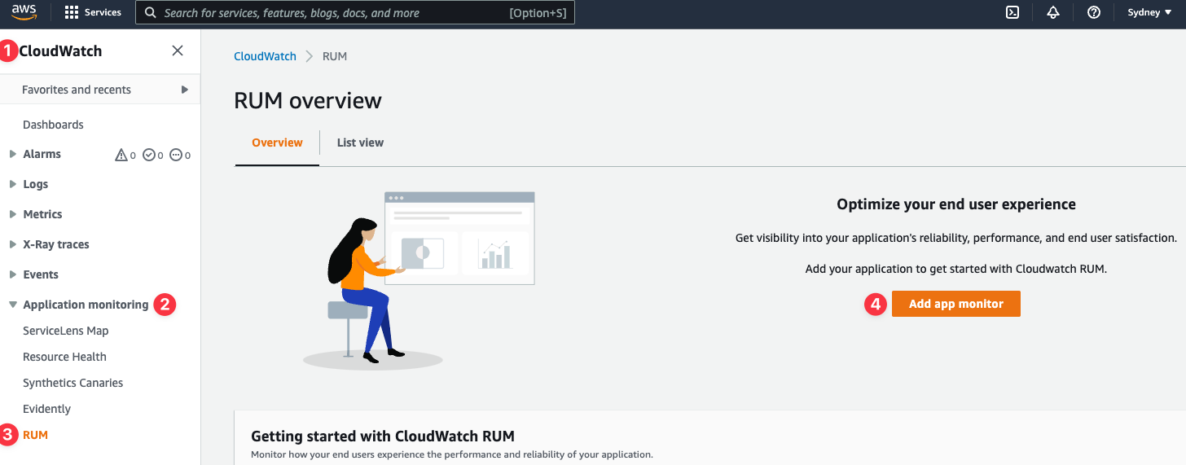Click the Add app monitor button

coord(956,304)
